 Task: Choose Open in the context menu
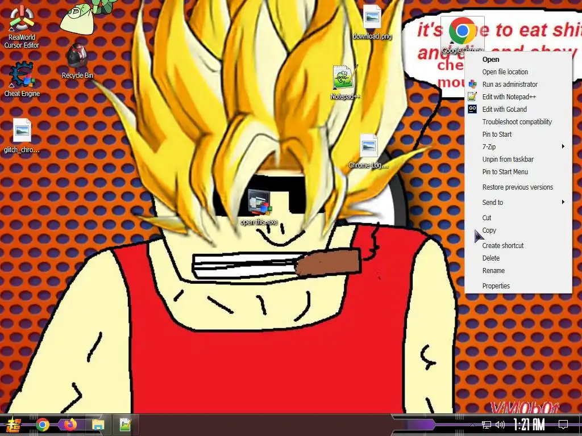pos(518,59)
